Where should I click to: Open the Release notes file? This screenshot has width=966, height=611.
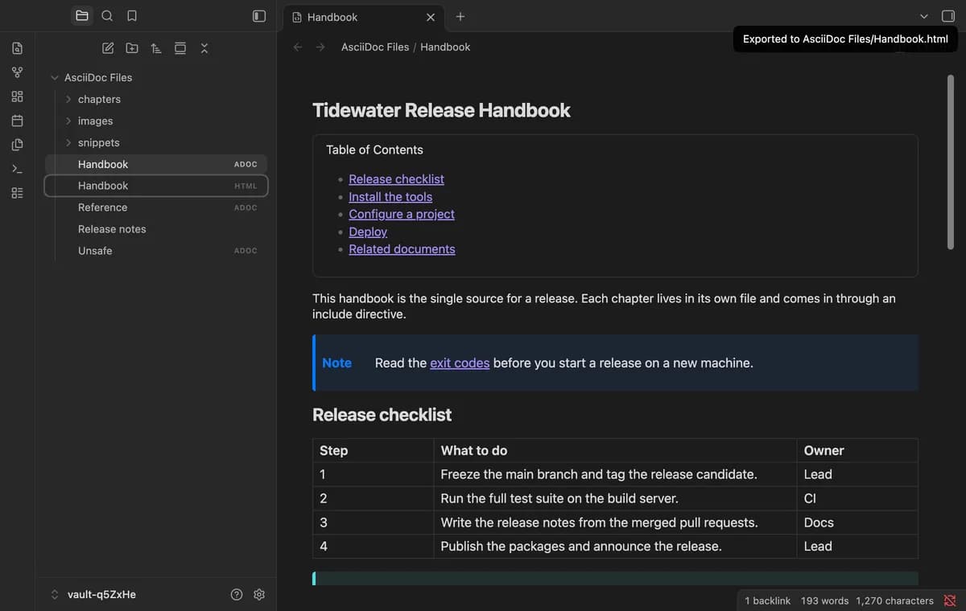pyautogui.click(x=156, y=229)
